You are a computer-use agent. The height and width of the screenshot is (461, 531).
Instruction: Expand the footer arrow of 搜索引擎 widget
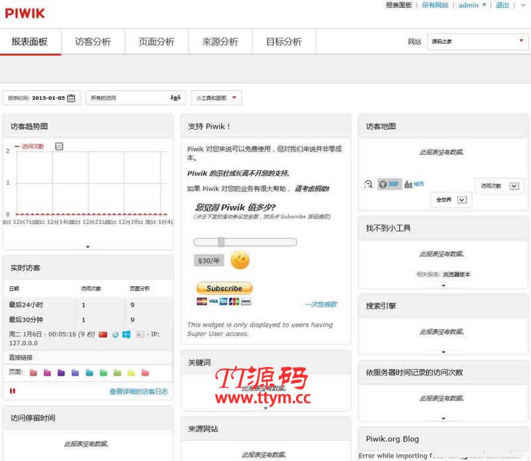443,352
